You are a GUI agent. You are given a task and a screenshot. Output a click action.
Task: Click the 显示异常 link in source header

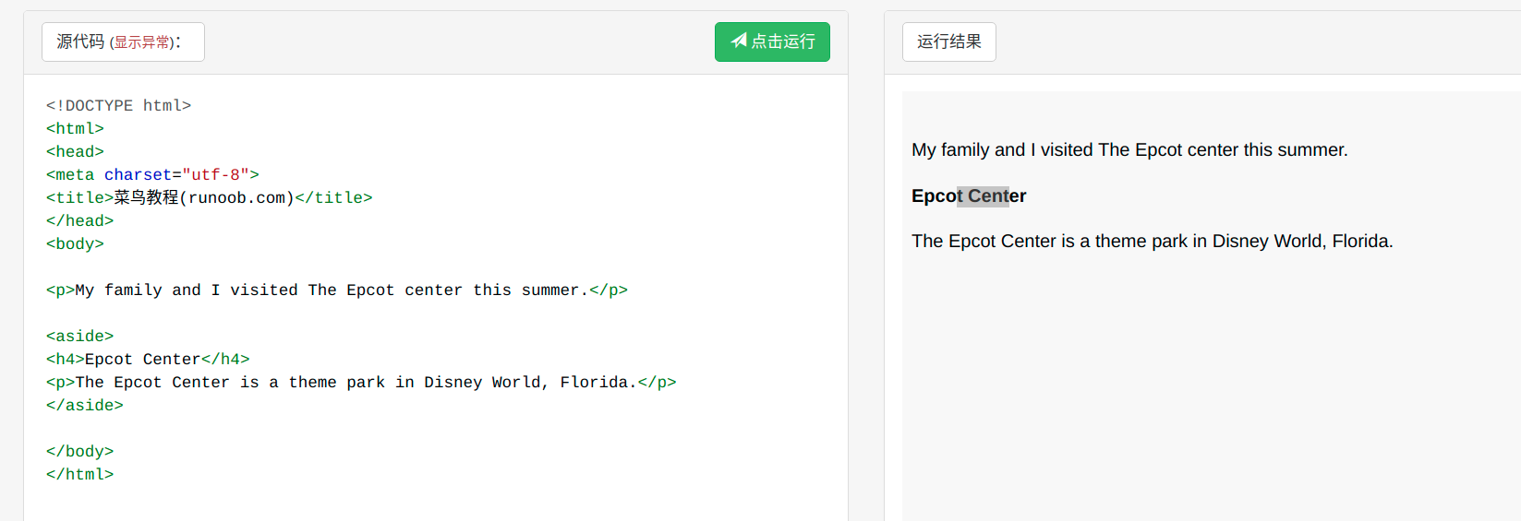point(142,42)
